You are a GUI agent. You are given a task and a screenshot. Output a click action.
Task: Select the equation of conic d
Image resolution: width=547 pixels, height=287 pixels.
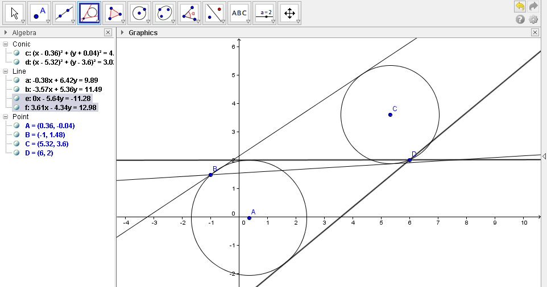69,62
